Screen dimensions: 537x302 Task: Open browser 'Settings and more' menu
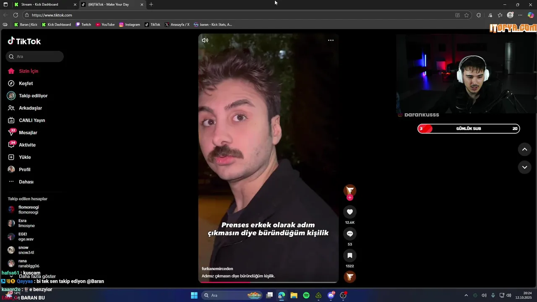pyautogui.click(x=520, y=15)
